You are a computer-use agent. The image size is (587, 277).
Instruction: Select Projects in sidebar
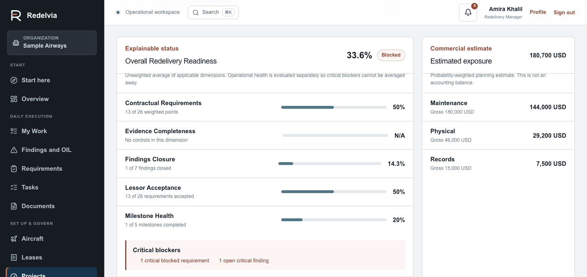tap(52, 273)
